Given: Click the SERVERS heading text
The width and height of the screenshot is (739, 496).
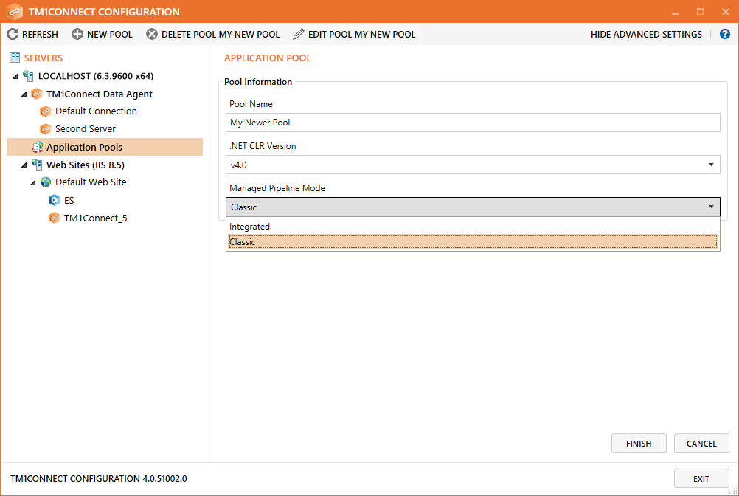Looking at the screenshot, I should (x=44, y=58).
